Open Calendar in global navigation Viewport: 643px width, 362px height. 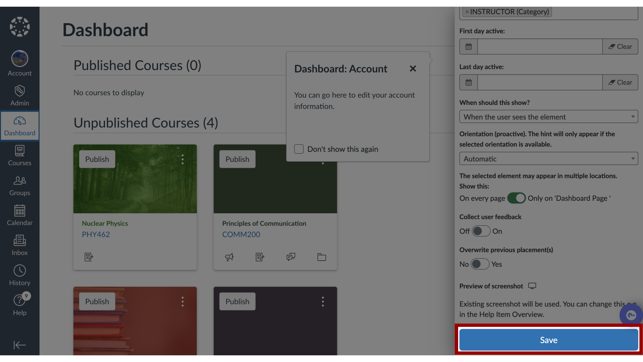click(20, 216)
